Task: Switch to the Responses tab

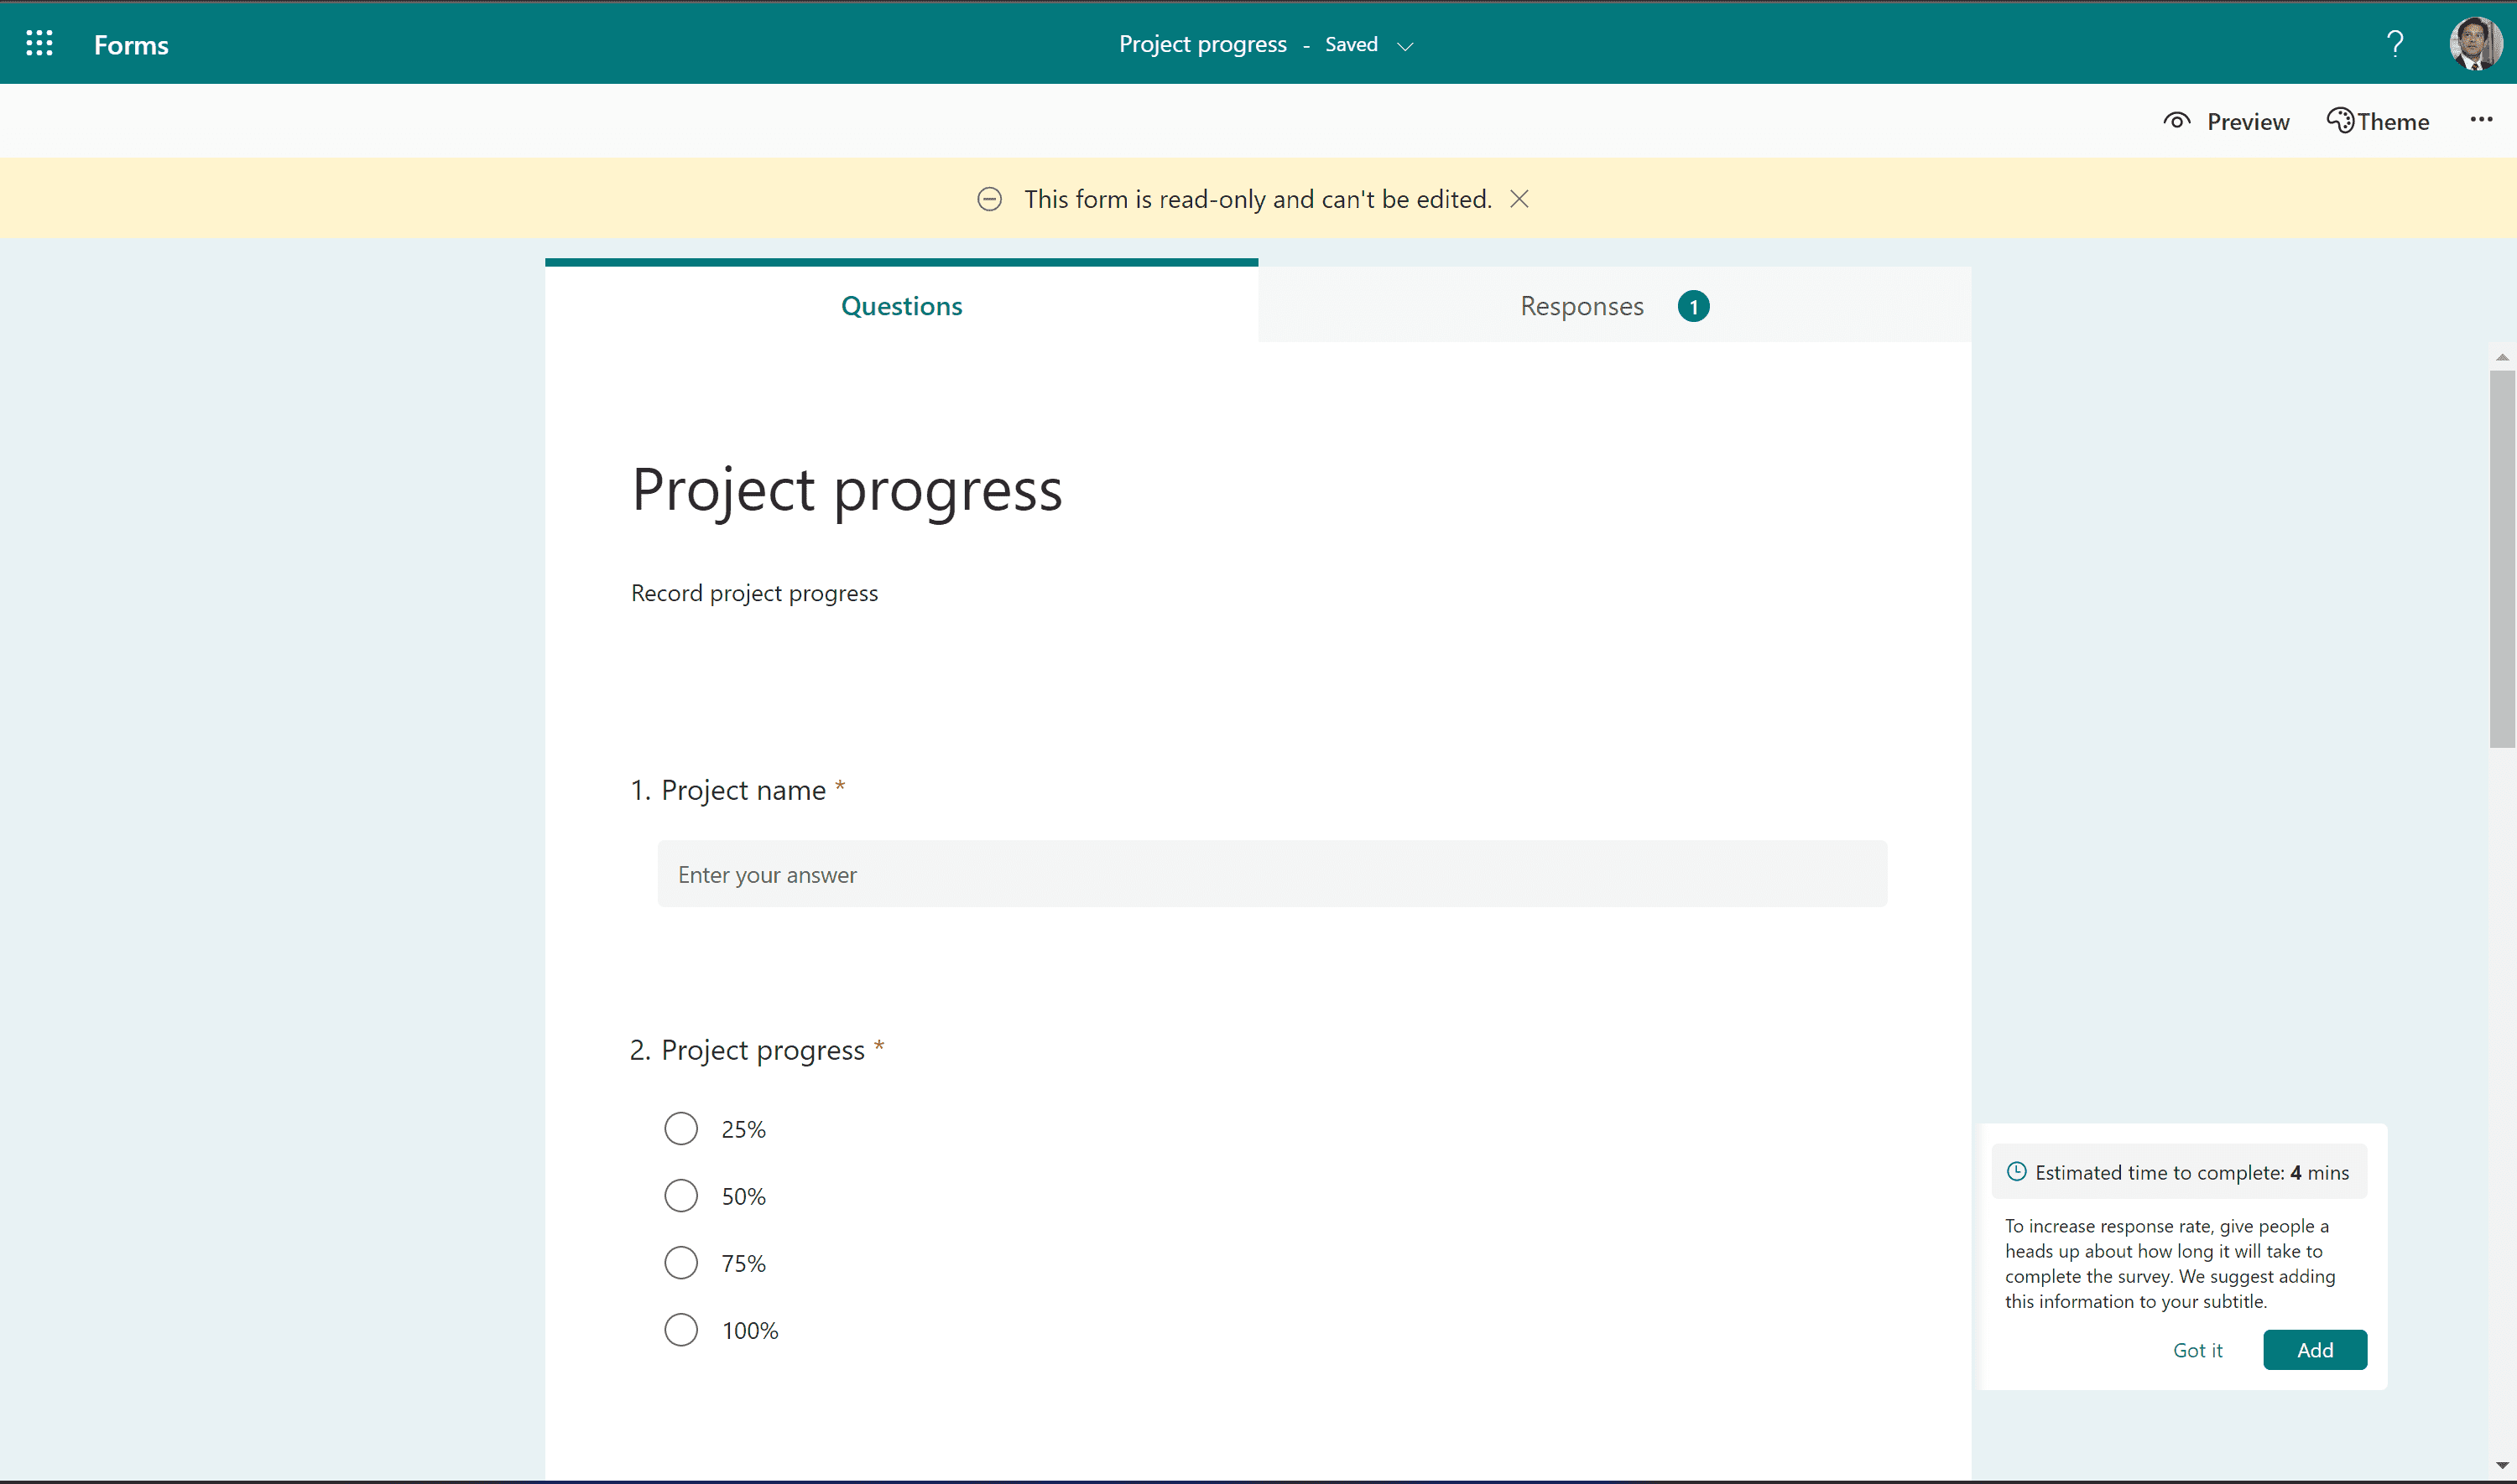Action: pyautogui.click(x=1614, y=305)
